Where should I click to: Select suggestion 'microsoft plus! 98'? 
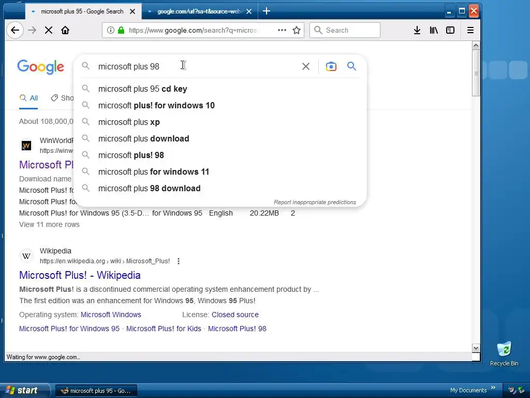220,155
